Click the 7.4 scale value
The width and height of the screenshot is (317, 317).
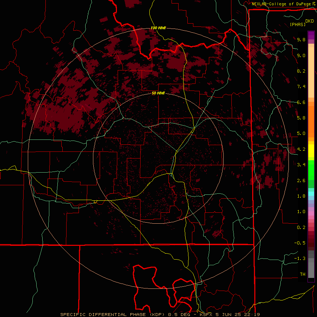(301, 87)
